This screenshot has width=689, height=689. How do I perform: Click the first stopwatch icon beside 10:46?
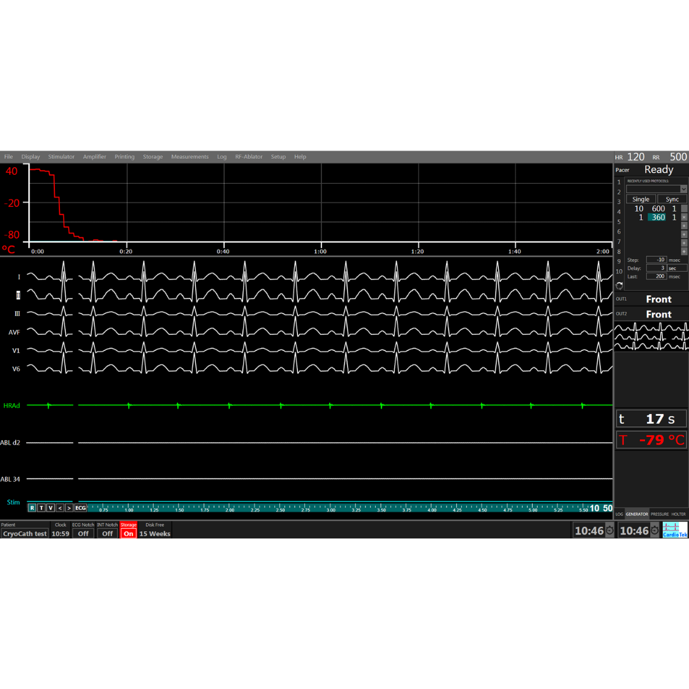point(609,531)
